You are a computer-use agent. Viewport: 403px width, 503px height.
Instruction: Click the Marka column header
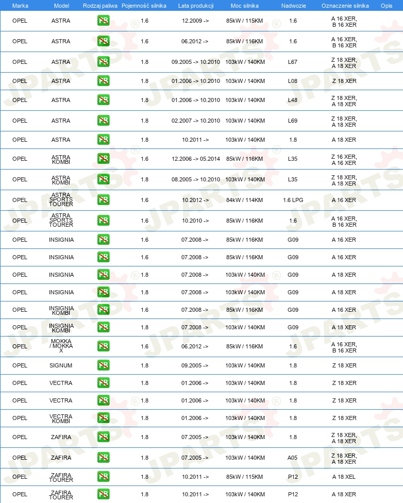pos(20,6)
